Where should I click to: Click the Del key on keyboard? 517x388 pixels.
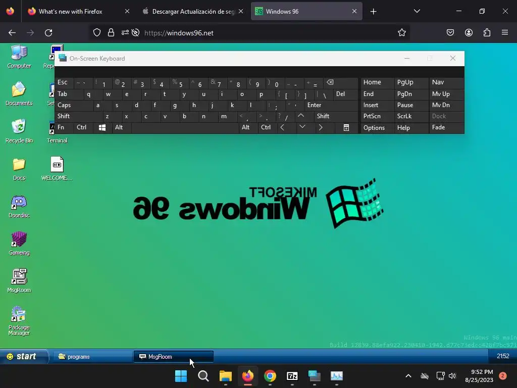[x=345, y=94]
